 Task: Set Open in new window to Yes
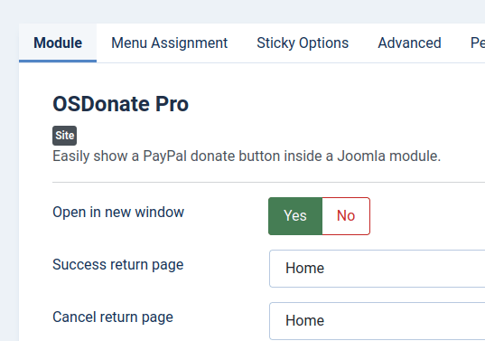[x=295, y=216]
